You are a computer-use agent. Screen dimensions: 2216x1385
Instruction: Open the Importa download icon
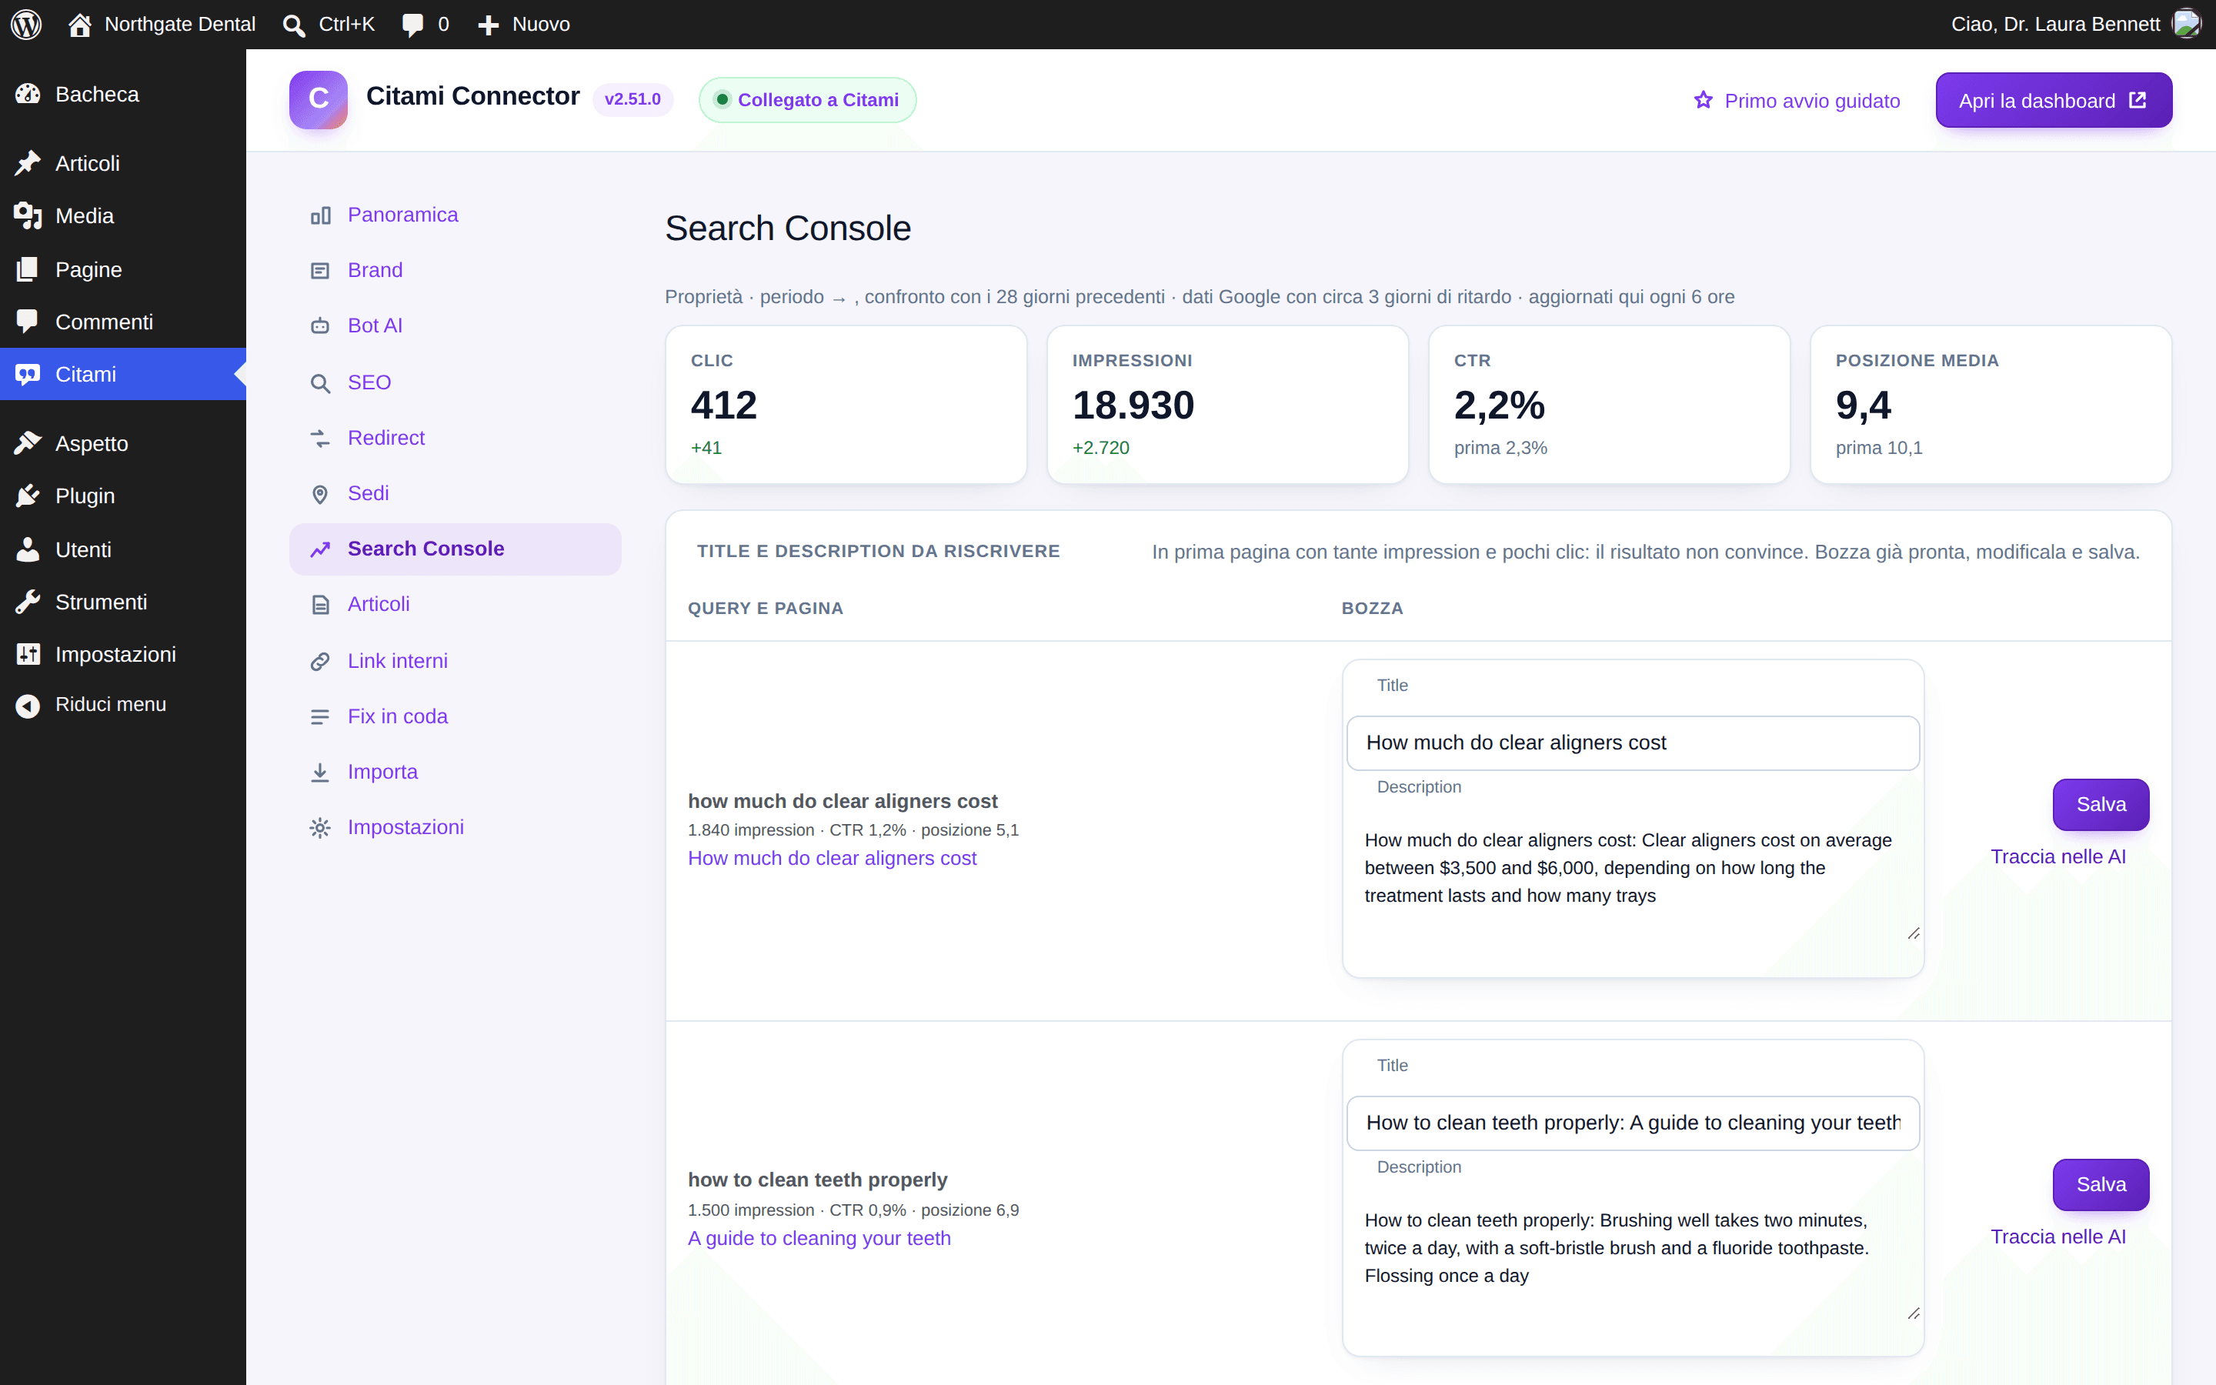click(x=319, y=773)
